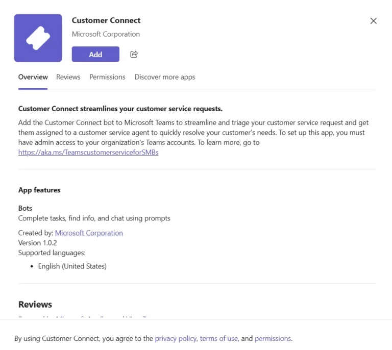Viewport: 392px width, 350px height.
Task: Click the permissions link in the footer
Action: (273, 338)
